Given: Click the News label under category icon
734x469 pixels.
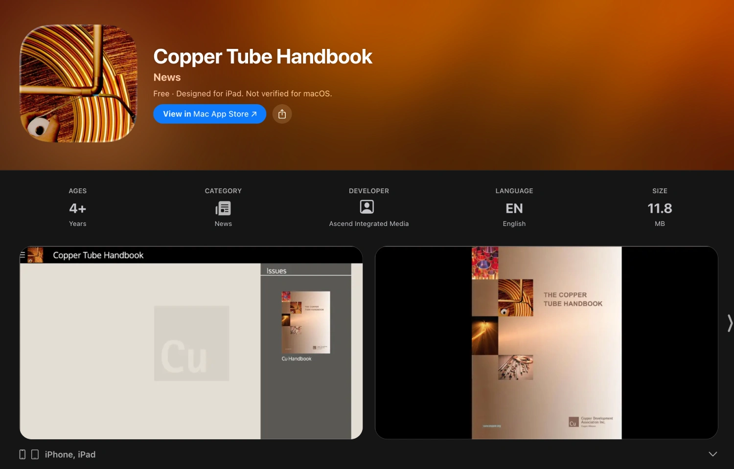Looking at the screenshot, I should (223, 223).
